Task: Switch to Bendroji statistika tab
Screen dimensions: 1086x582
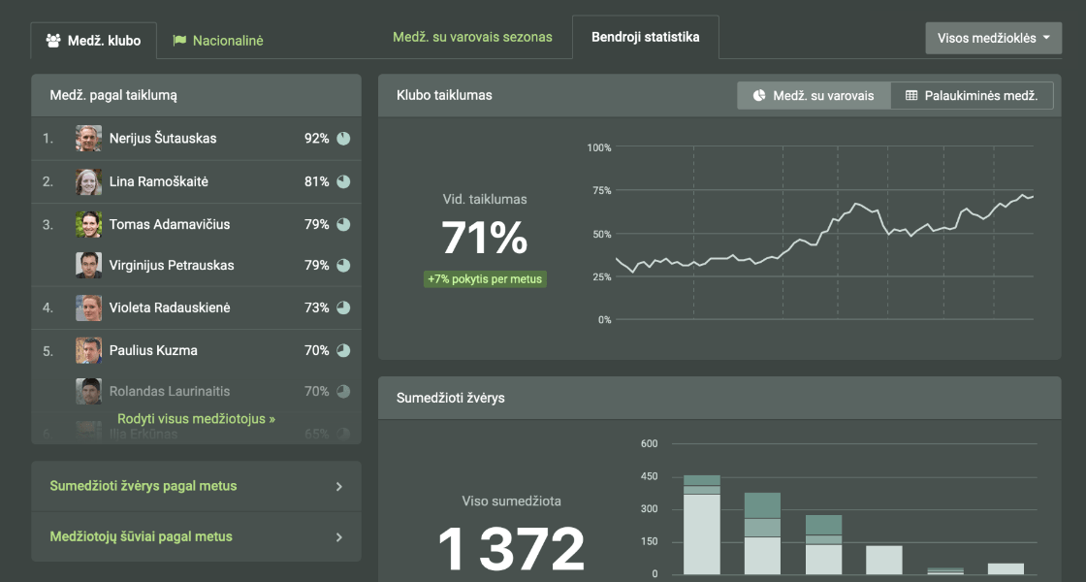Action: [x=645, y=37]
